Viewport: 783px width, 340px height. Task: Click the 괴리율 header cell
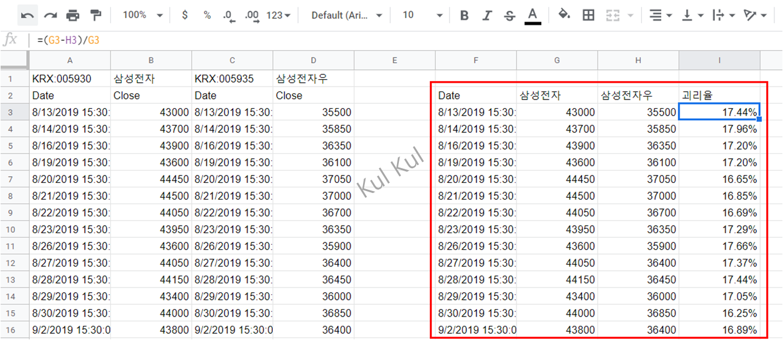(719, 95)
